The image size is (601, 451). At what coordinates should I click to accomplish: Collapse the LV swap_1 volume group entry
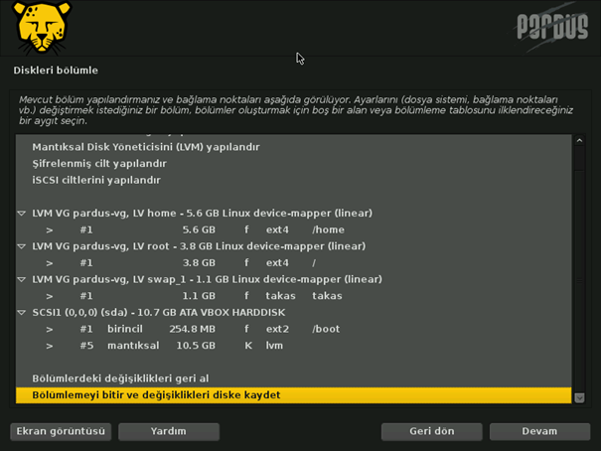click(22, 279)
